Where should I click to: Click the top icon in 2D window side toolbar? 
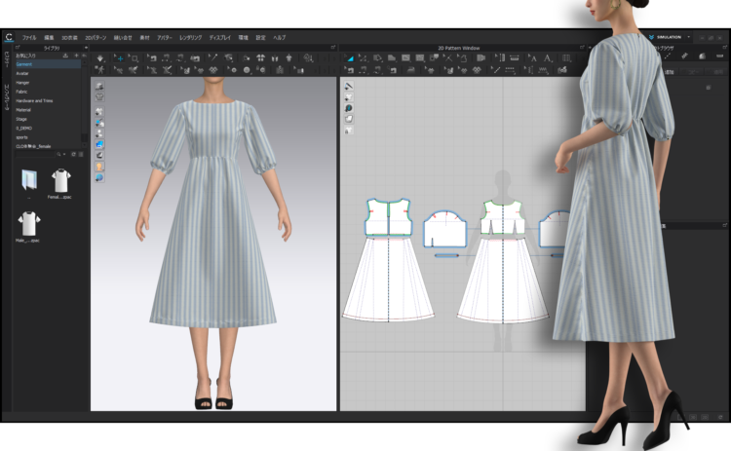tap(349, 87)
